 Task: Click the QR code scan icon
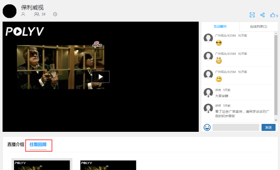coord(252,15)
